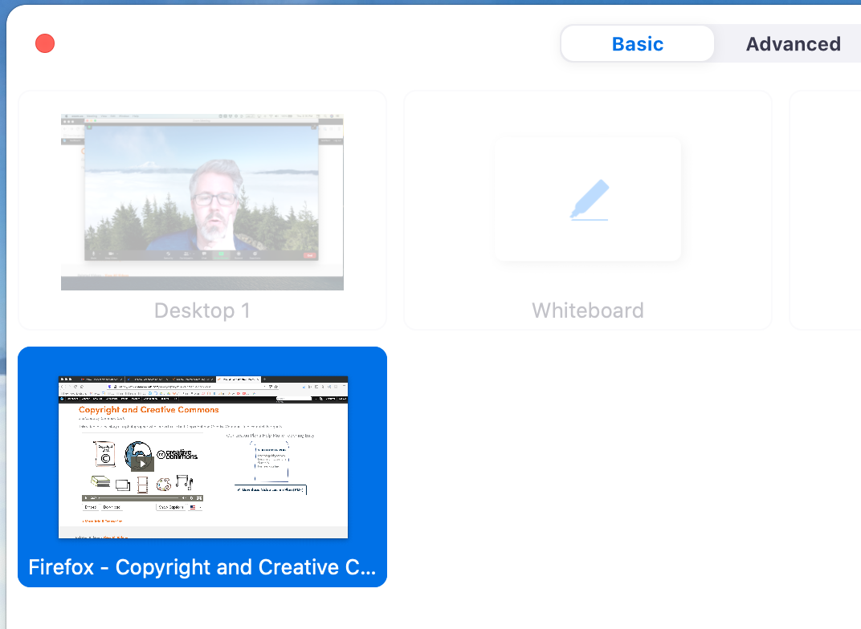Select the Desktop 1 screen thumbnail

[202, 202]
